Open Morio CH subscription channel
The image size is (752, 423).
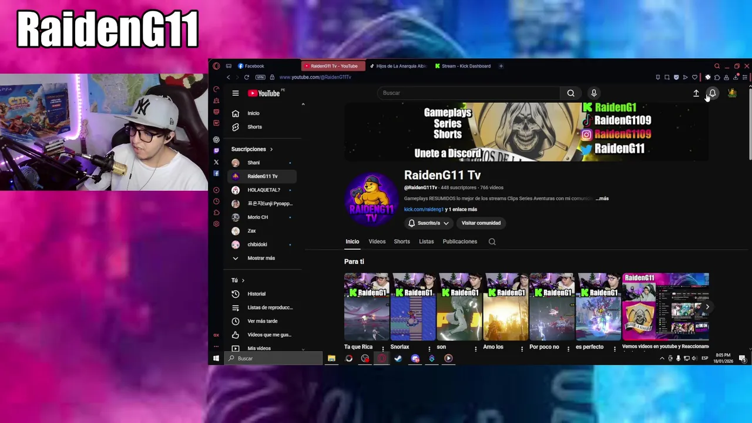click(261, 217)
